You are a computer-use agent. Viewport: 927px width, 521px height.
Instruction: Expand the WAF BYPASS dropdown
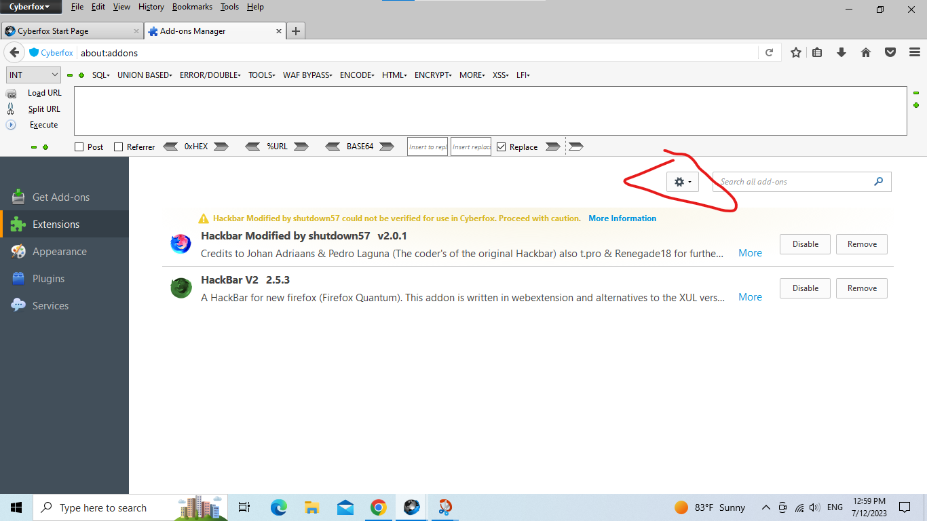(x=309, y=75)
